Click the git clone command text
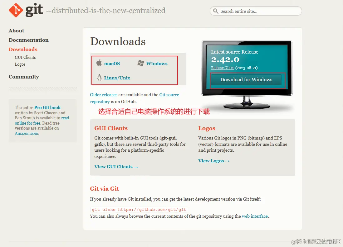The width and height of the screenshot is (343, 247). [139, 210]
